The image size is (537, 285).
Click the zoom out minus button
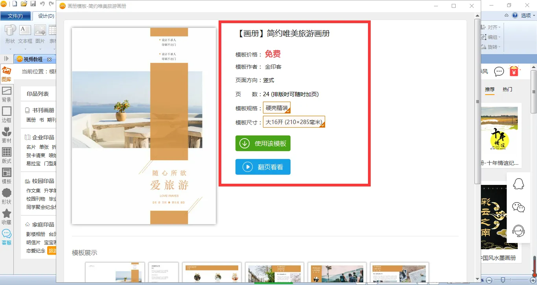point(489,280)
